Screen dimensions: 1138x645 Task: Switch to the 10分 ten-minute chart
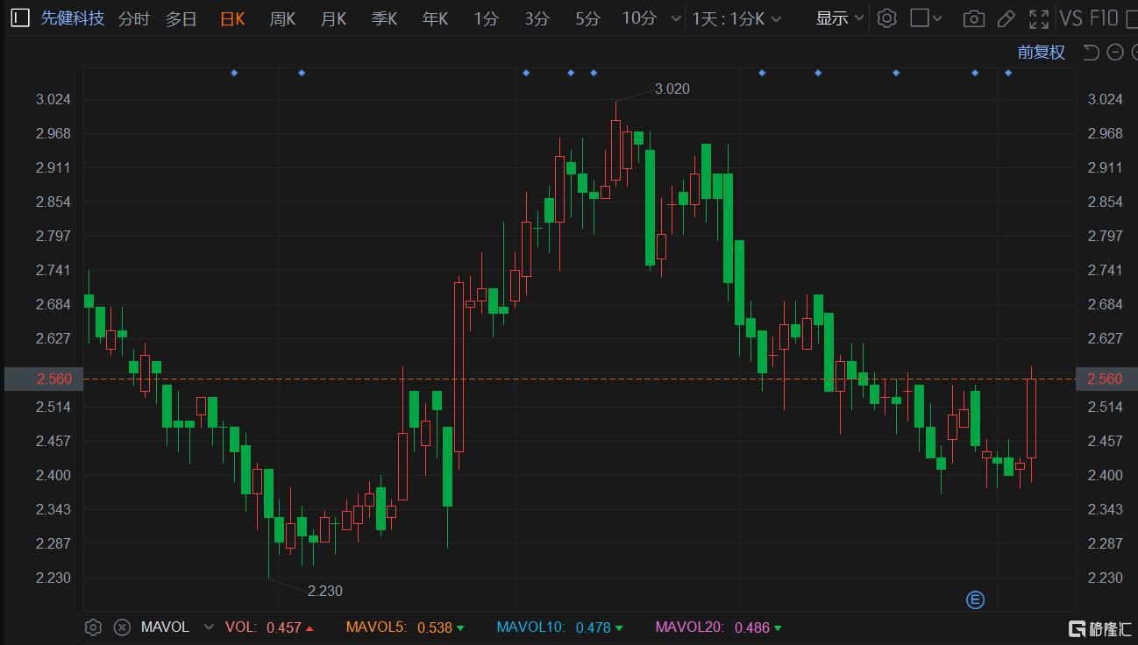pyautogui.click(x=639, y=18)
